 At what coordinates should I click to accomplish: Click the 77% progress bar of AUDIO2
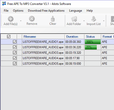point(91,47)
